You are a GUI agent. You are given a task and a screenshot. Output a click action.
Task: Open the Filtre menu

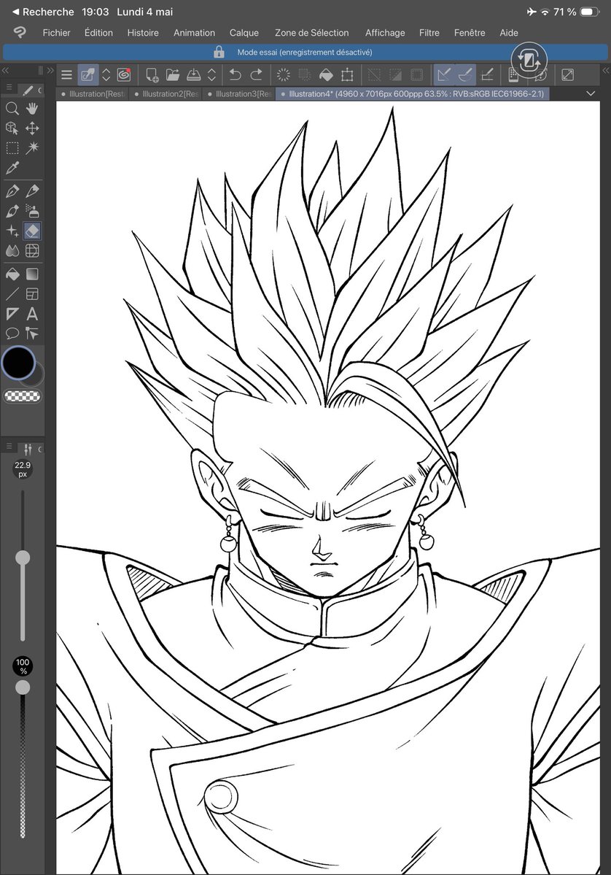pos(429,33)
